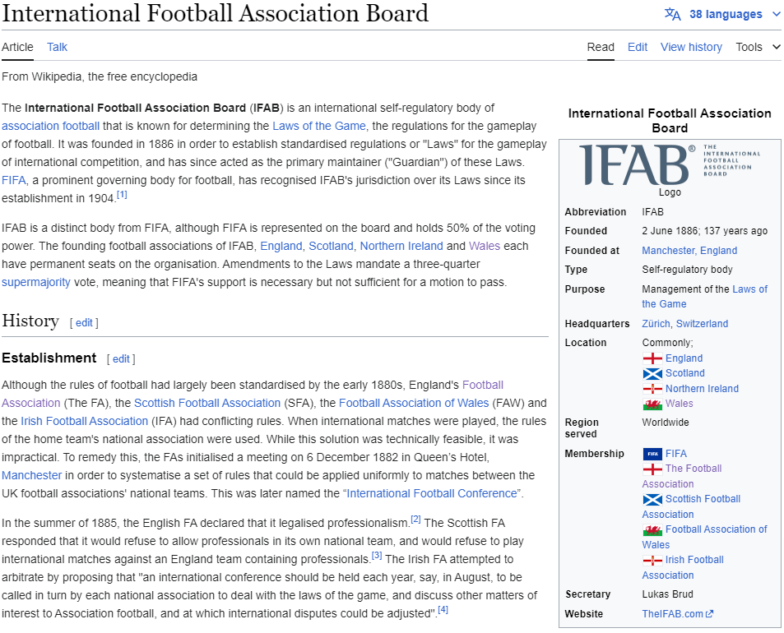
Task: Open the FIFA link in Membership
Action: click(676, 454)
